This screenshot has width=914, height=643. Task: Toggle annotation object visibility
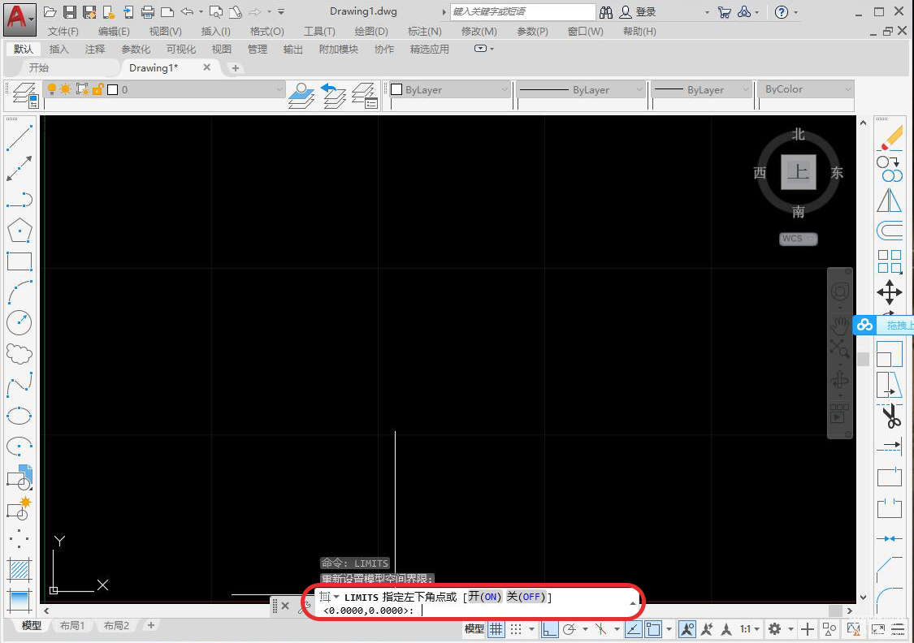[687, 629]
